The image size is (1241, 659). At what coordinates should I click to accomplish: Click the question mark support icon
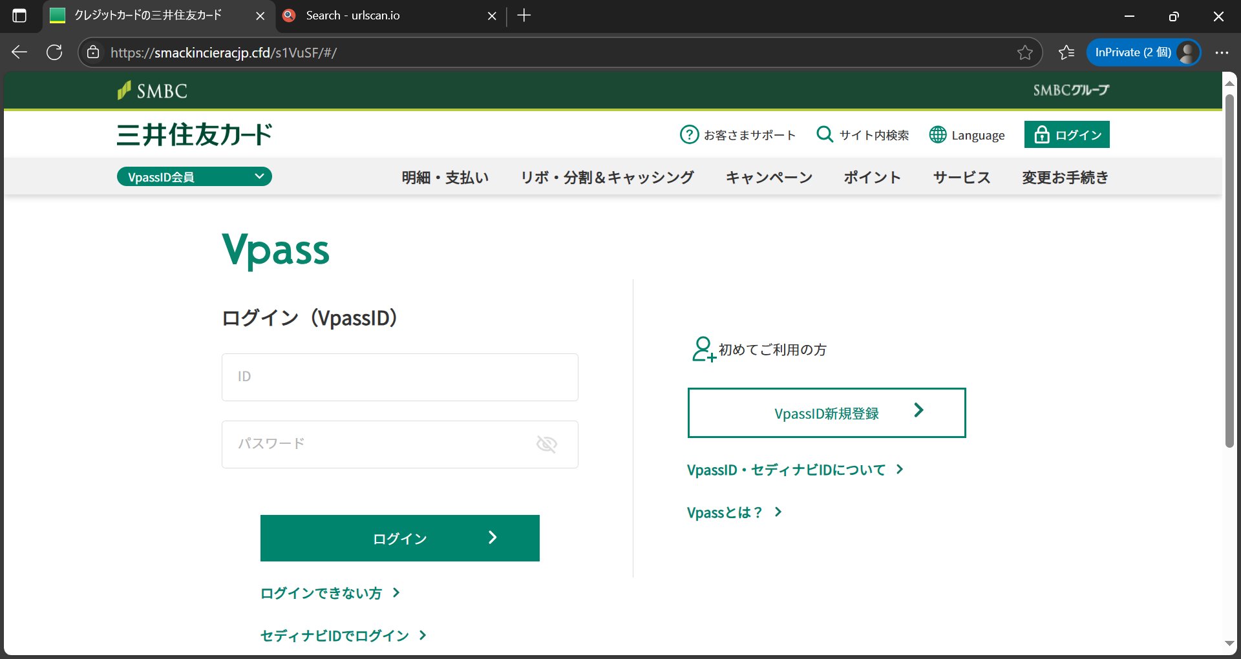tap(689, 134)
